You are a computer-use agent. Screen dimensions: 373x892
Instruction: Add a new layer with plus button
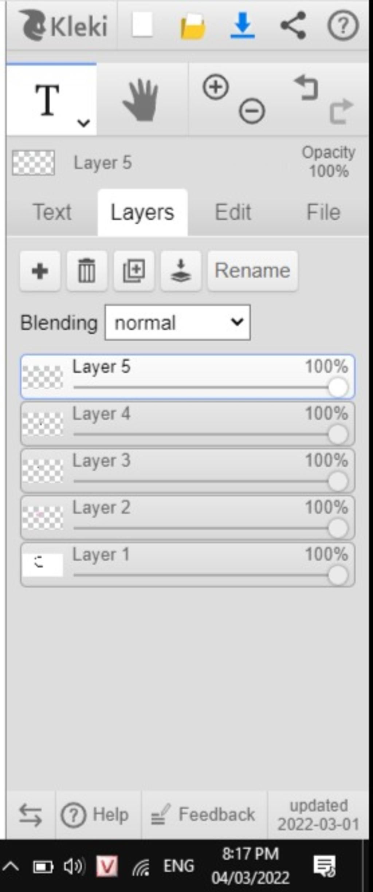pos(40,271)
